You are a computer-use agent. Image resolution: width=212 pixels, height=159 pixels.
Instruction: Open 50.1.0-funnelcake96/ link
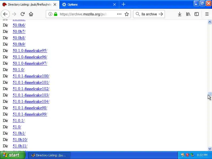[x=30, y=57]
